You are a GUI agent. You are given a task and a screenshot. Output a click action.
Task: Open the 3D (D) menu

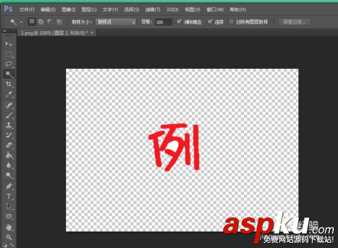[172, 9]
